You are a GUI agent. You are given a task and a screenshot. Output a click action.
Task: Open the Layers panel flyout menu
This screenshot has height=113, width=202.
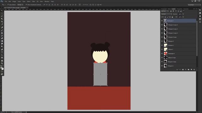197,9
